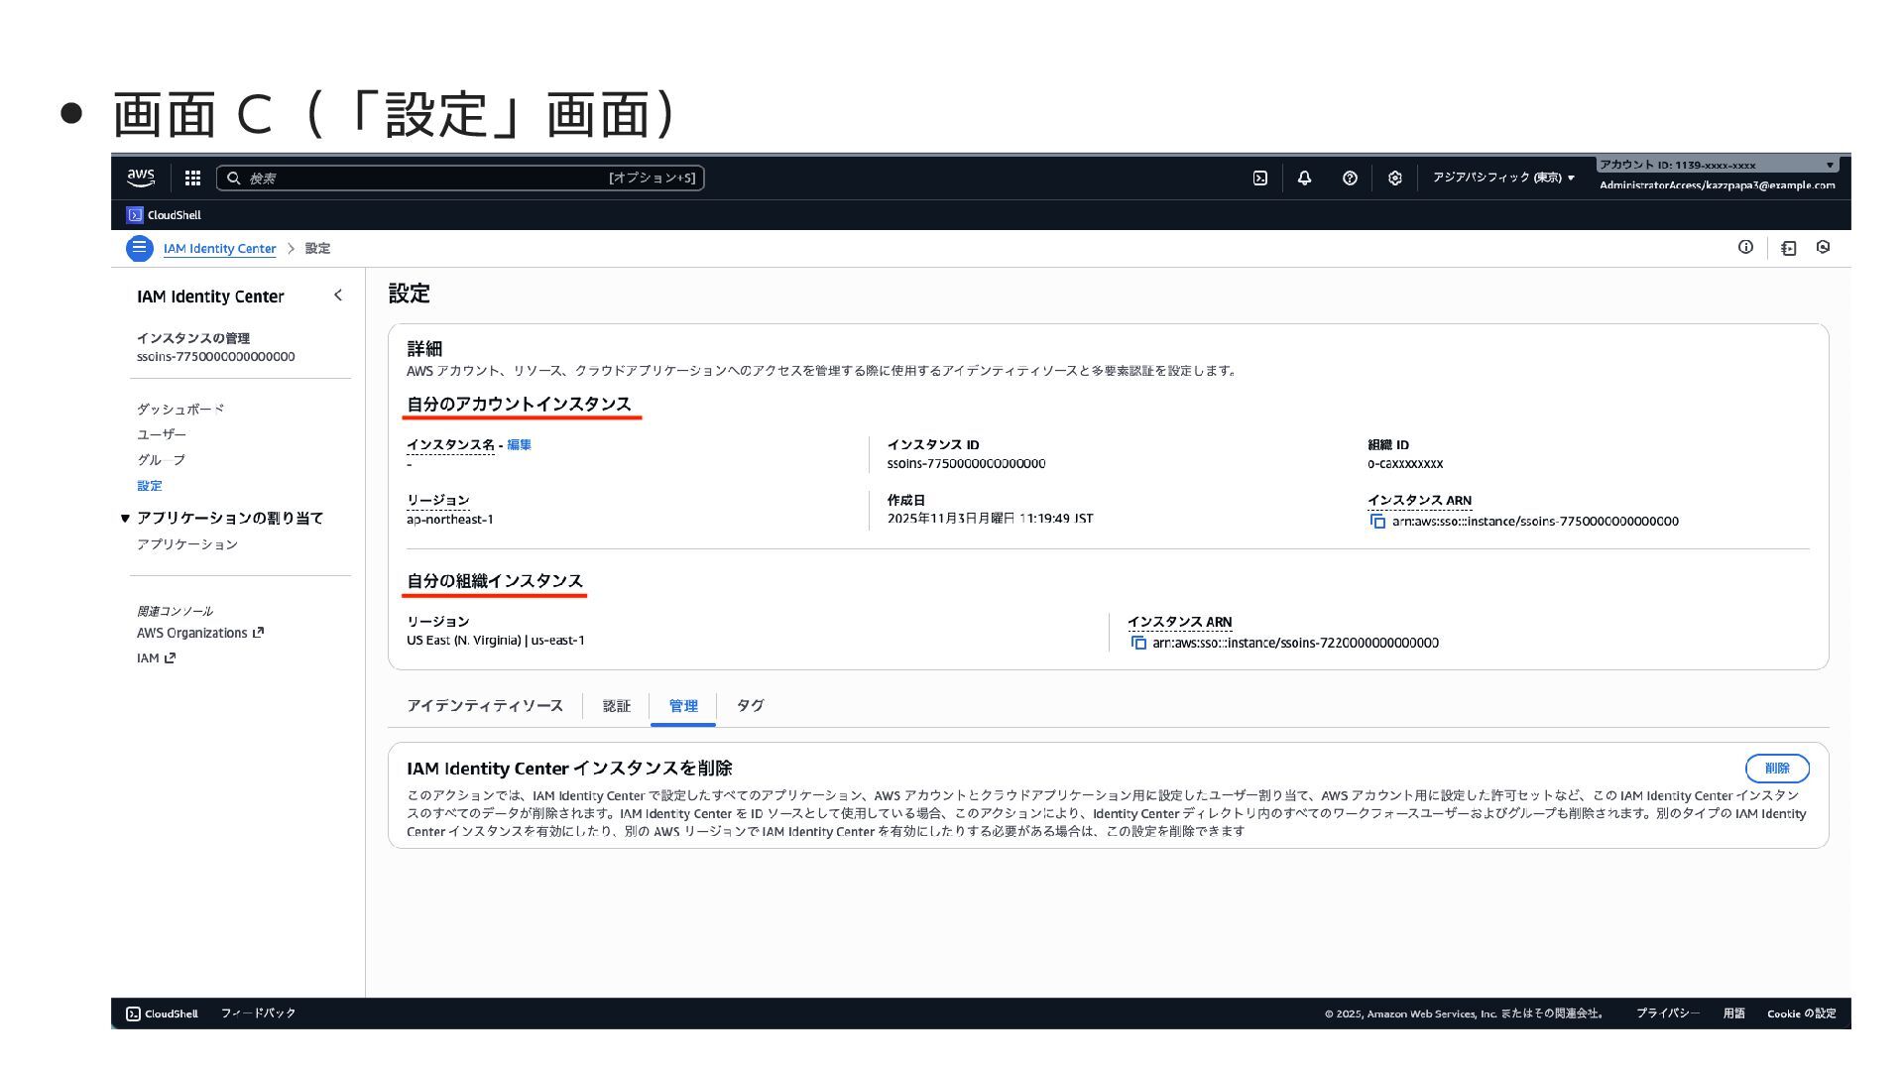Click the AWS logo home icon

(141, 178)
